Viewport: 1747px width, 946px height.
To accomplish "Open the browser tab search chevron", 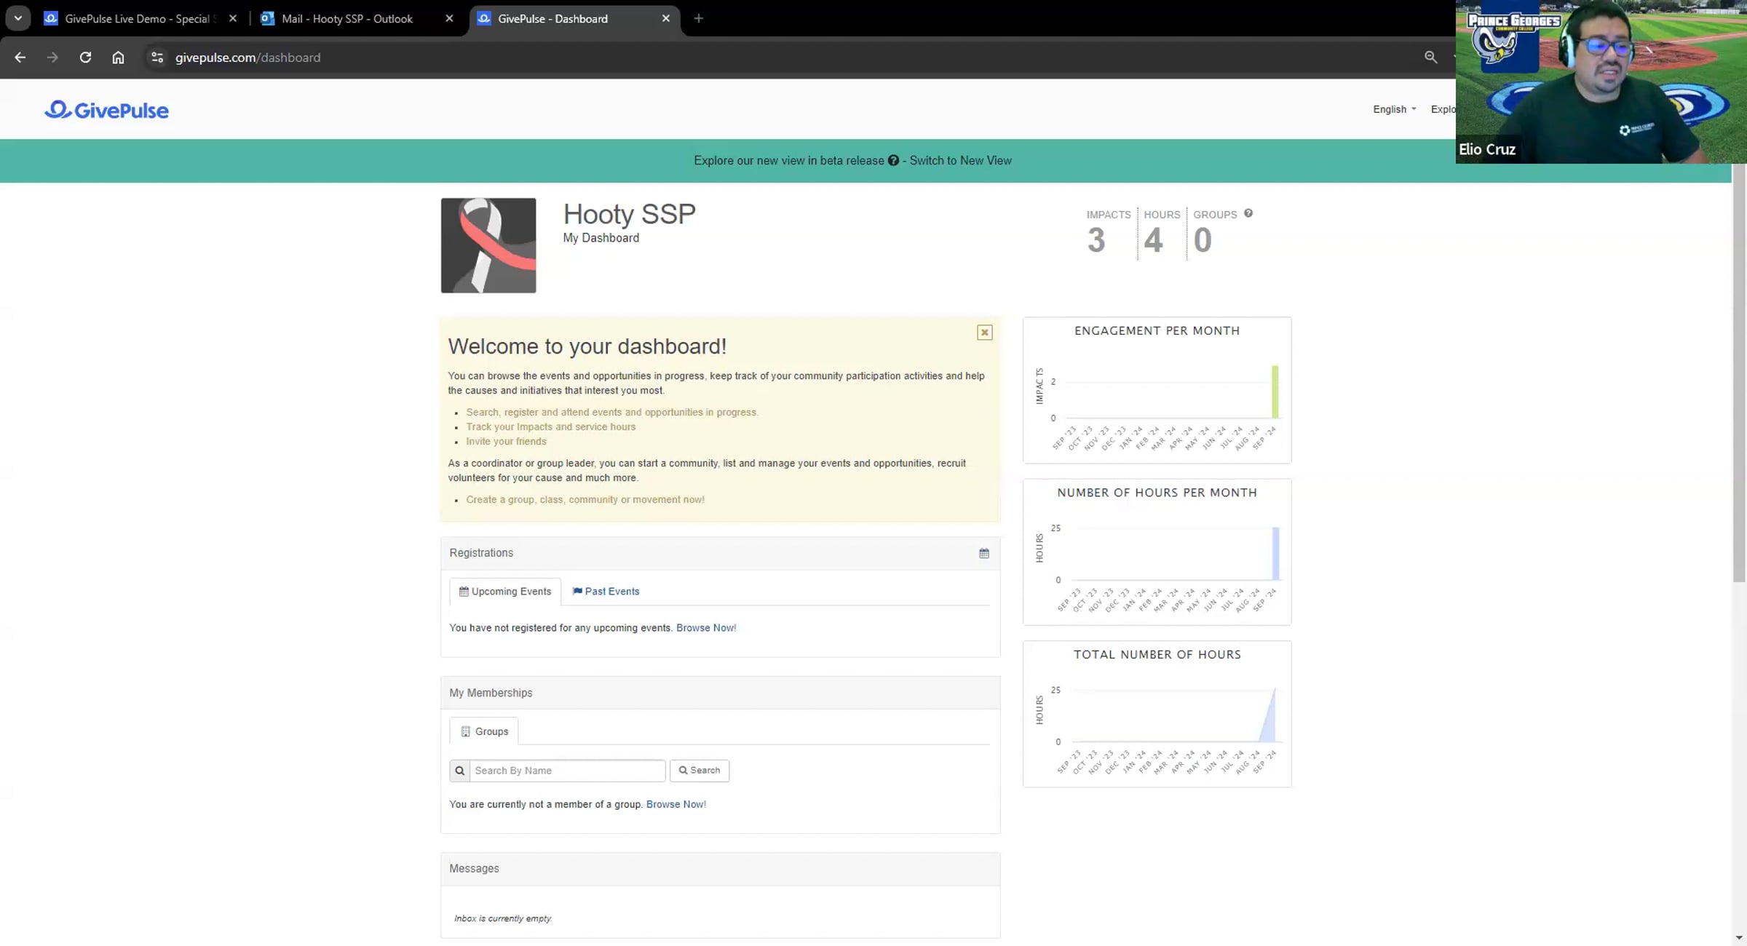I will point(17,18).
